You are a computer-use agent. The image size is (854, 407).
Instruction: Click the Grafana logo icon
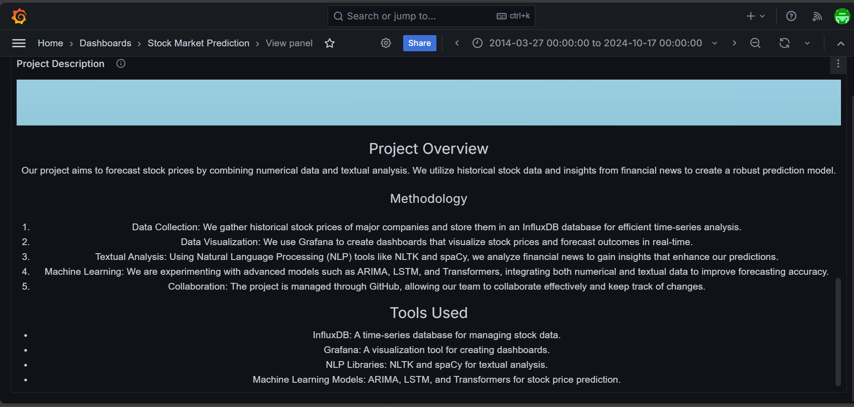pos(19,16)
